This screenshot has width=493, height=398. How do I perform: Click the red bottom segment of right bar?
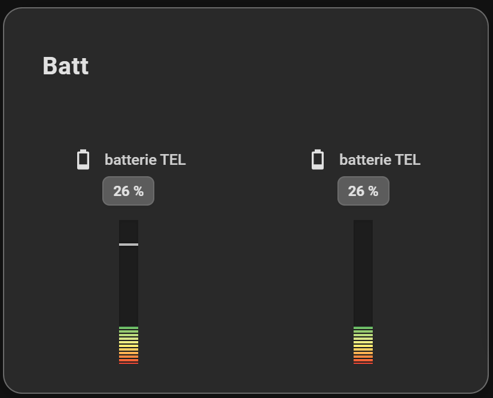tap(363, 363)
